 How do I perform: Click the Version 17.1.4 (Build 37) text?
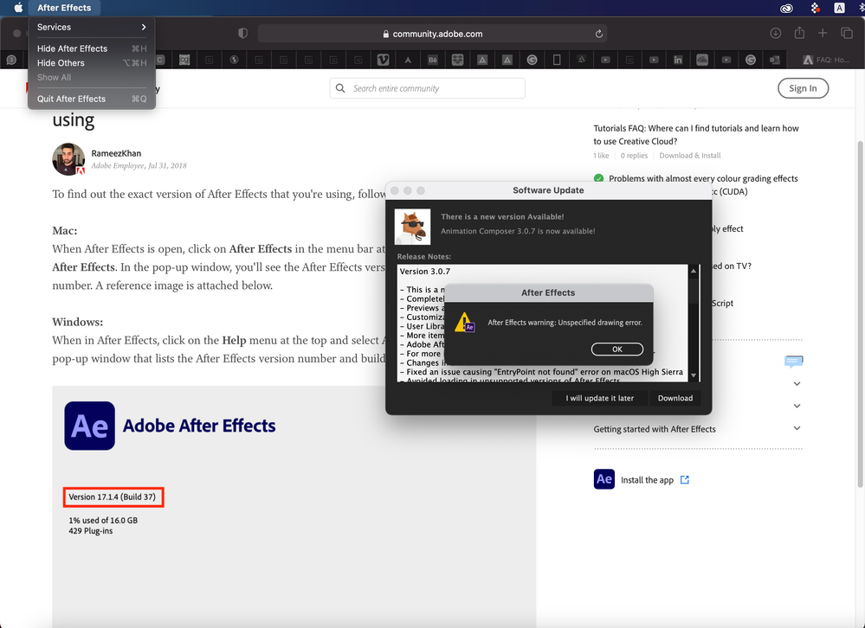(x=112, y=497)
